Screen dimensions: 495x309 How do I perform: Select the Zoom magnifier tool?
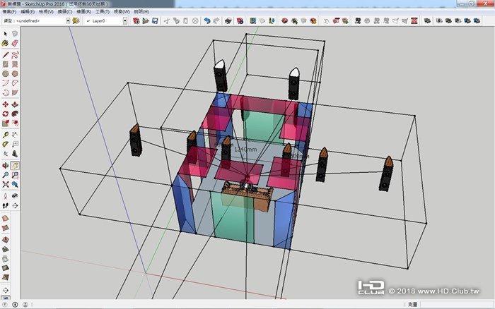coord(6,175)
